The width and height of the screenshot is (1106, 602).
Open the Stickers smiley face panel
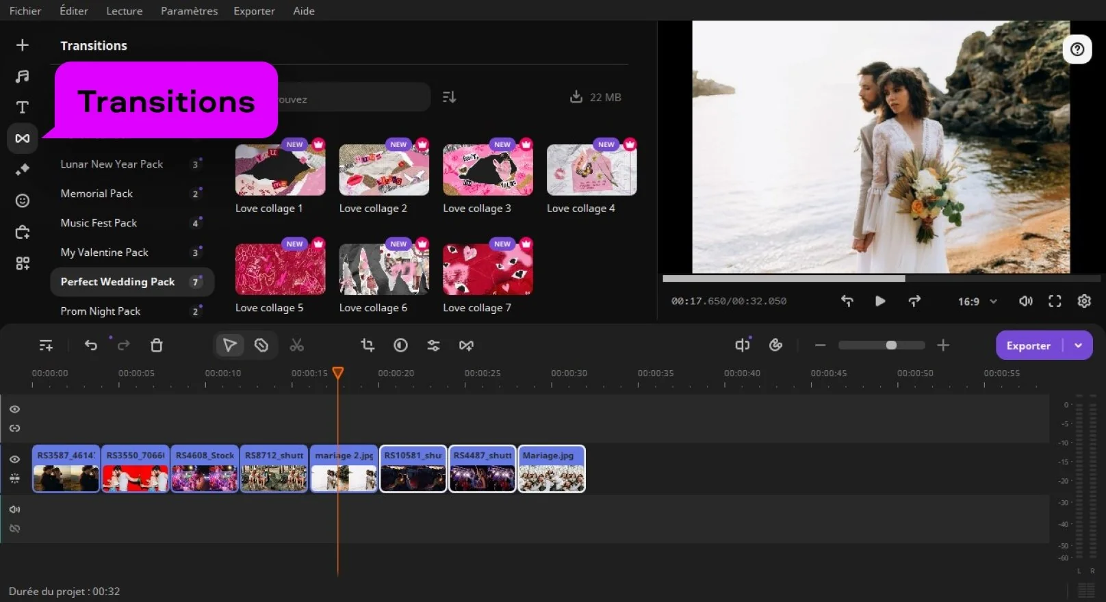[22, 200]
